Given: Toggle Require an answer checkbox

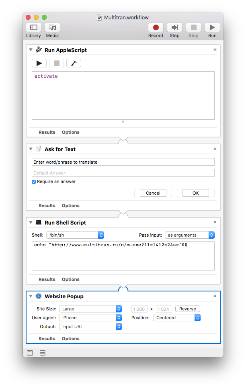Looking at the screenshot, I should pos(34,182).
